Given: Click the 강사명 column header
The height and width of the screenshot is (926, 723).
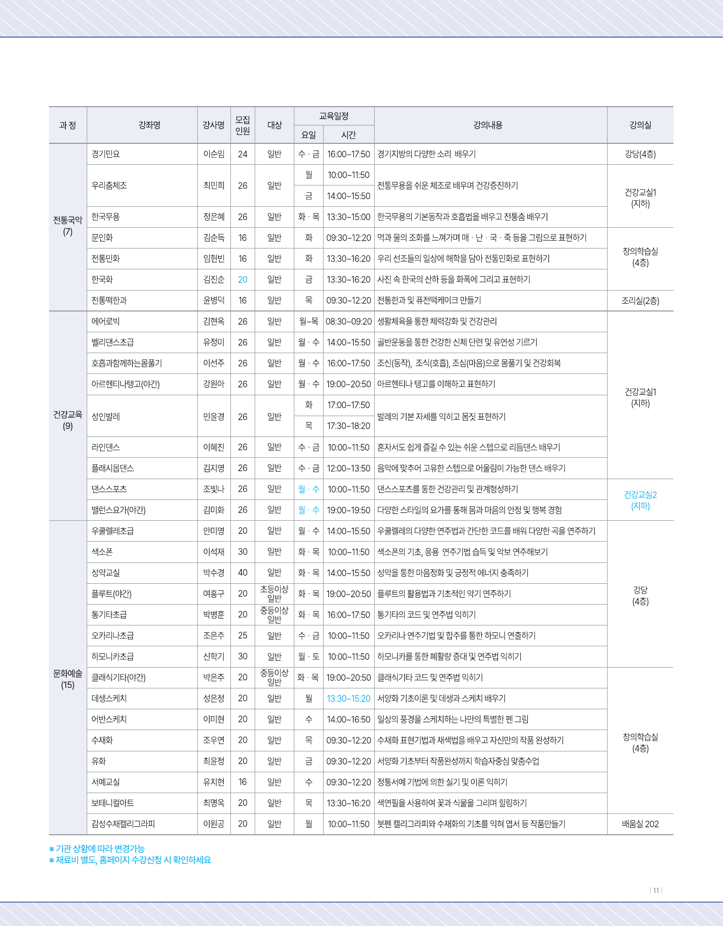Looking at the screenshot, I should (214, 125).
